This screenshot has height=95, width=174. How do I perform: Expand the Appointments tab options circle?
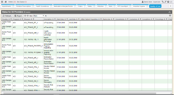coord(13,6)
